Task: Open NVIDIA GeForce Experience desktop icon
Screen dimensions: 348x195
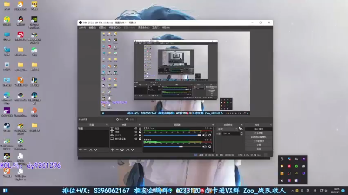Action: pos(34,23)
